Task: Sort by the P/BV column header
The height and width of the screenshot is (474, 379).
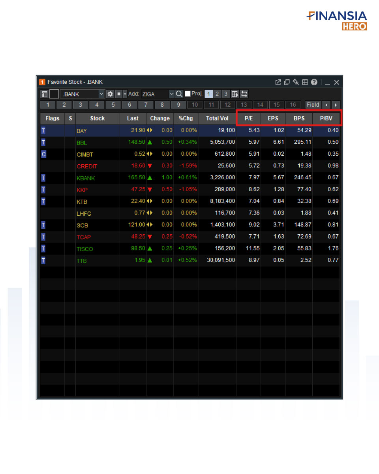Action: click(x=326, y=118)
